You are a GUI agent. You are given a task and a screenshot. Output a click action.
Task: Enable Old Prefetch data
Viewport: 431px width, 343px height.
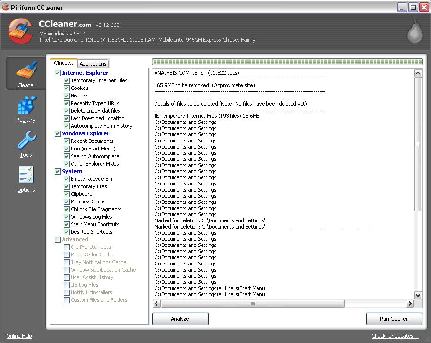[x=66, y=247]
